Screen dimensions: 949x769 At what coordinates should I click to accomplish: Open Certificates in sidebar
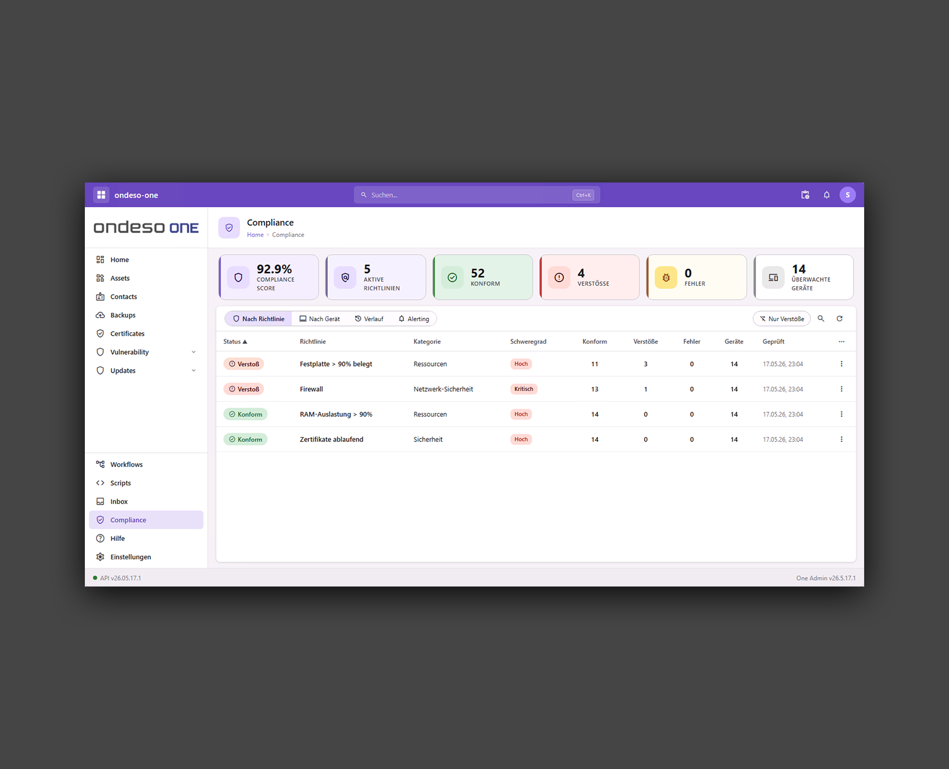coord(146,334)
